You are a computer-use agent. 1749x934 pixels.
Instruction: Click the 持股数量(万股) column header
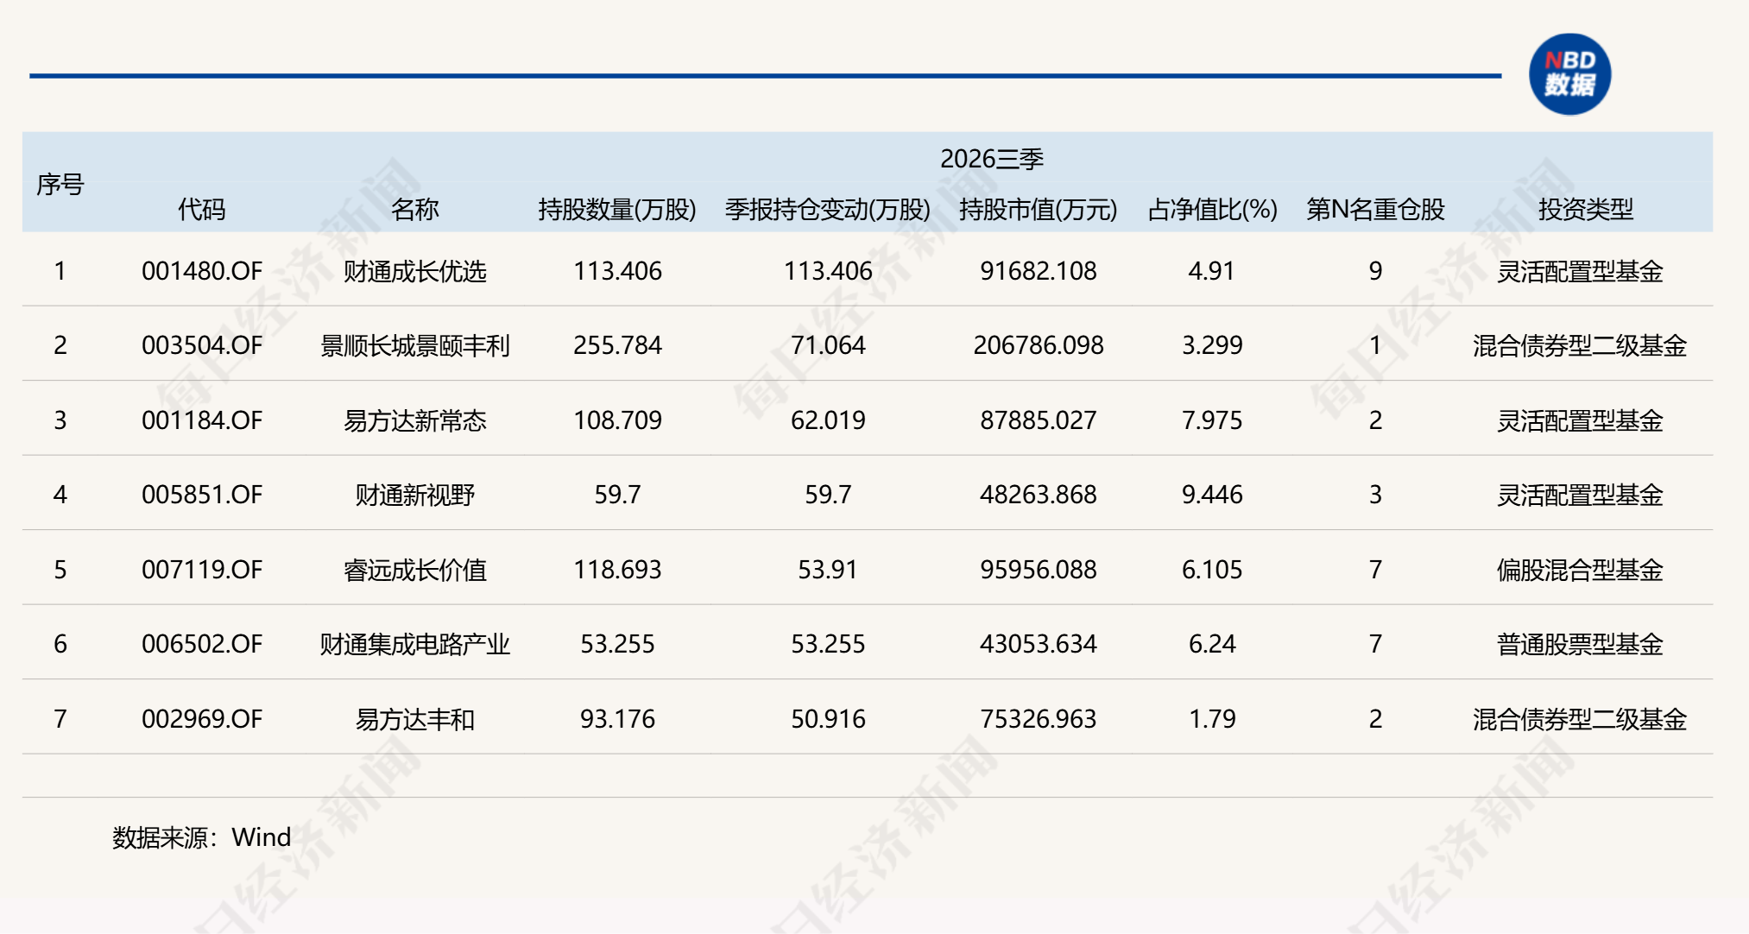pyautogui.click(x=617, y=209)
